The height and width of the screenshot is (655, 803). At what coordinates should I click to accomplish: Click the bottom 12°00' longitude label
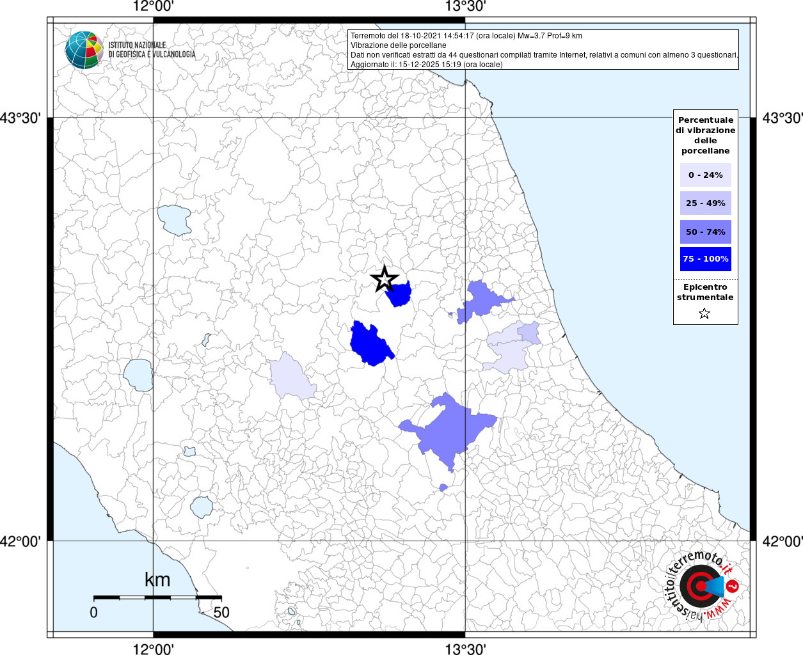[x=154, y=648]
